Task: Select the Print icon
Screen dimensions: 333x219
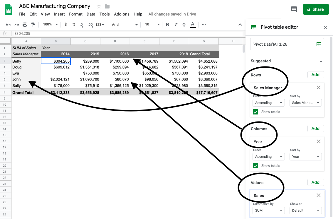Action: pos(26,24)
